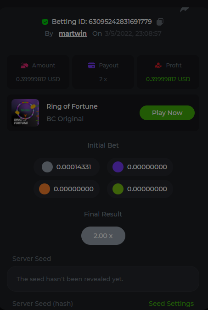Select the orange bet color circle
Screen dimensions: 208x310
point(45,189)
